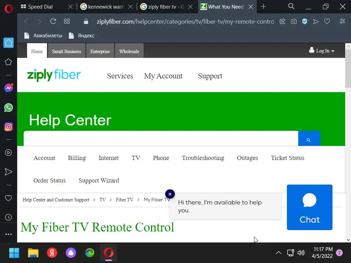
Task: Dismiss the chat greeting popup
Action: [x=170, y=194]
